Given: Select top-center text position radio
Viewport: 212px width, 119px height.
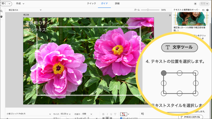Looking at the screenshot, I should click(x=180, y=73).
